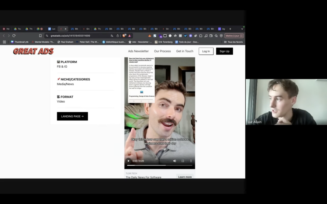This screenshot has width=327, height=204.
Task: Mute the video with the speaker icon
Action: (174, 161)
